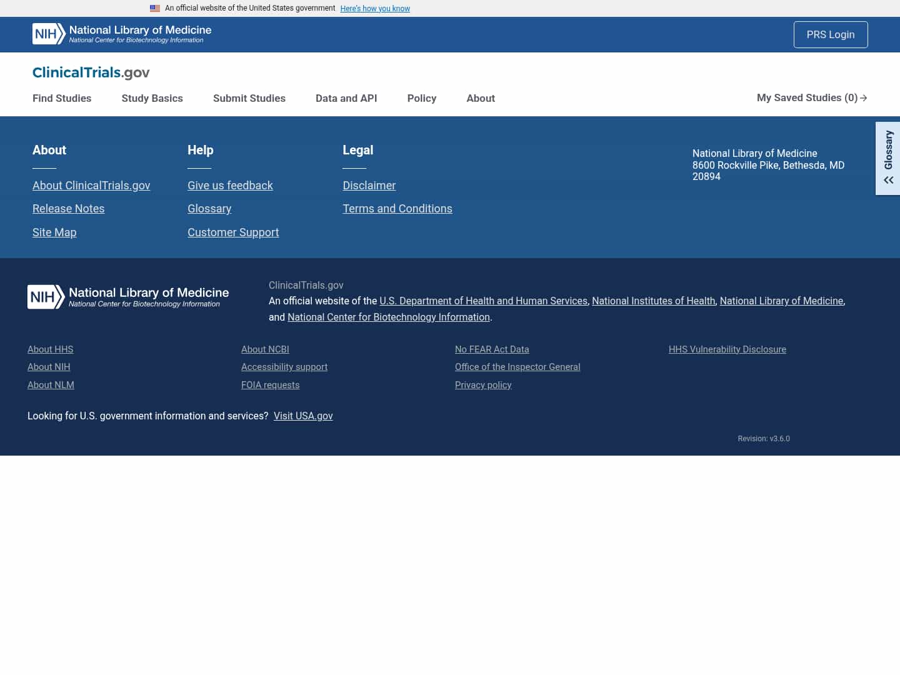This screenshot has width=900, height=675.
Task: Visit U.S. Department of Health and Human Services link
Action: tap(484, 301)
